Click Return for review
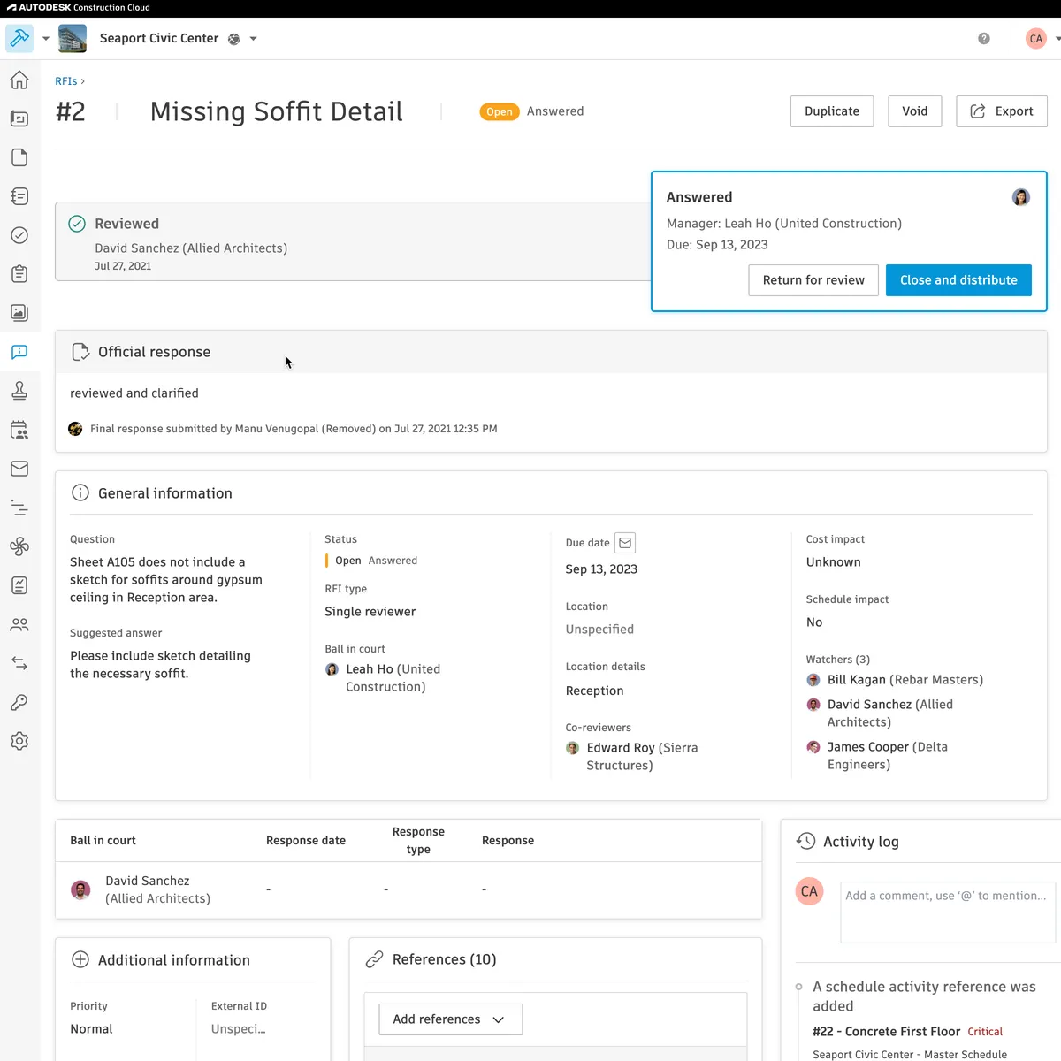This screenshot has height=1061, width=1061. [x=813, y=280]
